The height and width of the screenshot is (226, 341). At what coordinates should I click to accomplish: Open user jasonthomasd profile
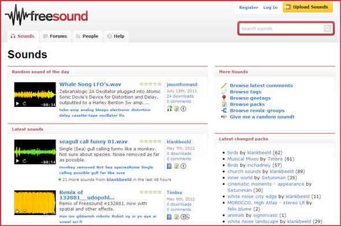pyautogui.click(x=182, y=84)
